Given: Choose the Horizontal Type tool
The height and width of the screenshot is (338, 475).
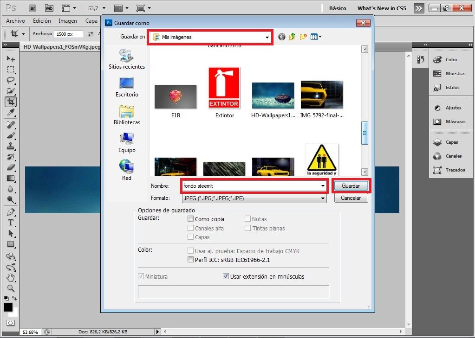Looking at the screenshot, I should [x=11, y=223].
